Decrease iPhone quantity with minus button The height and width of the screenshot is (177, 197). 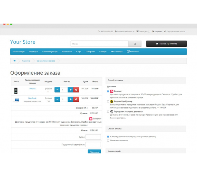pyautogui.click(x=57, y=90)
